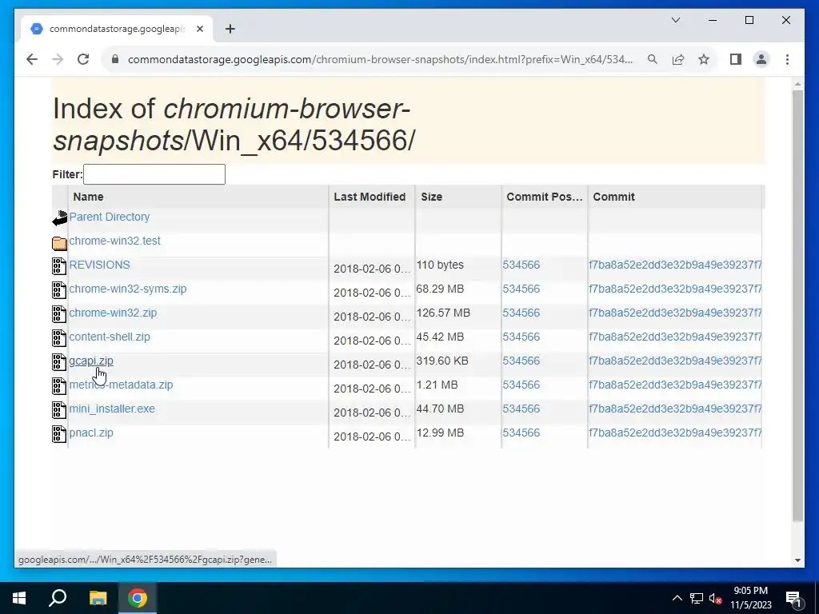Open File Explorer from the taskbar

(98, 598)
